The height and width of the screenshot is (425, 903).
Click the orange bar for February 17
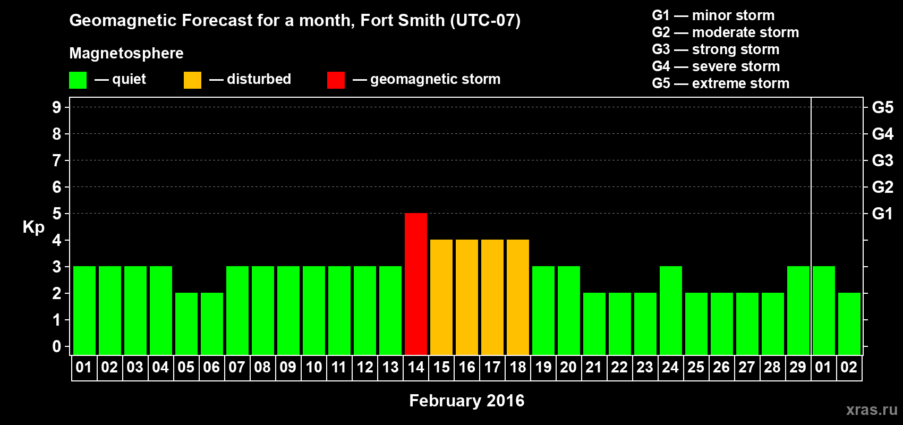492,297
